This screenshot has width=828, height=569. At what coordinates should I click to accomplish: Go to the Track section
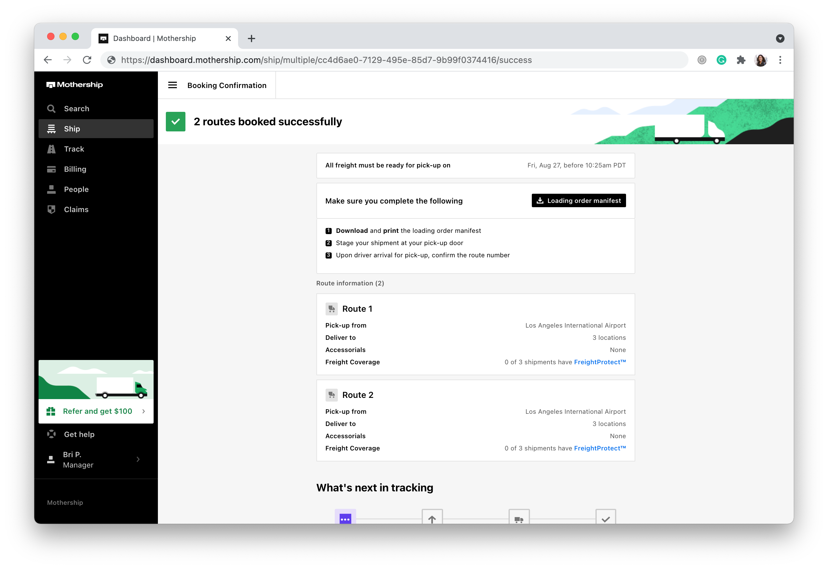click(x=96, y=149)
